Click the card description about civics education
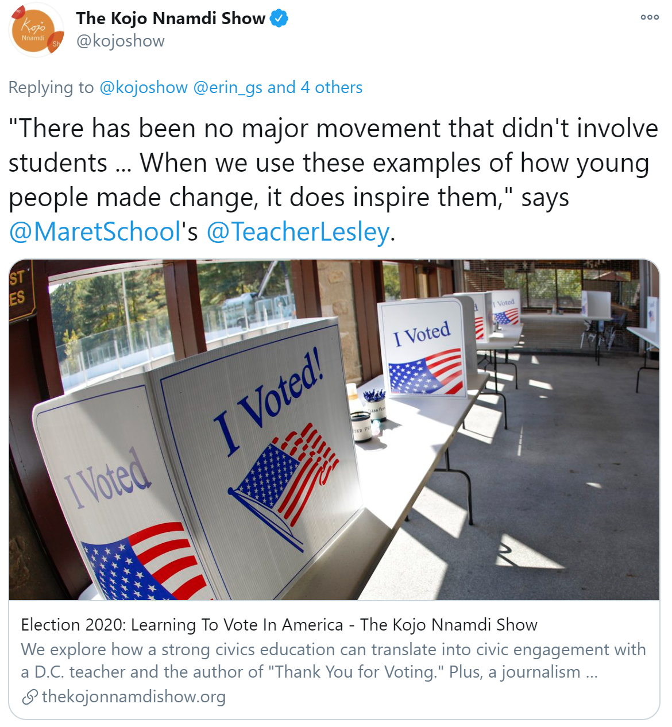This screenshot has width=672, height=727. coord(333,660)
